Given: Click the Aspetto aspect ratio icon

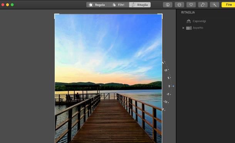Looking at the screenshot, I should tap(189, 28).
